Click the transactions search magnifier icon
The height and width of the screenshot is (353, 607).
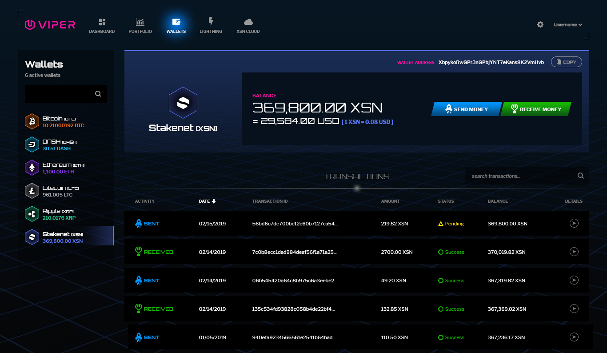[x=581, y=176]
